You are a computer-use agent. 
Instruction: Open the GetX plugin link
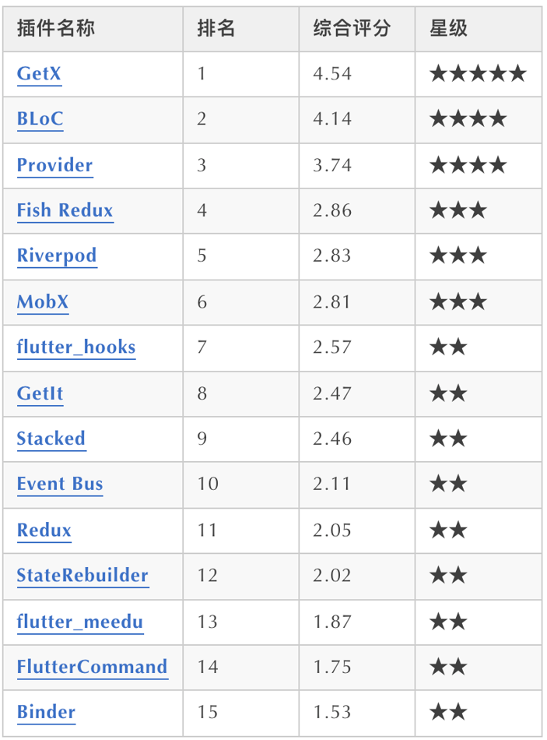pos(39,74)
